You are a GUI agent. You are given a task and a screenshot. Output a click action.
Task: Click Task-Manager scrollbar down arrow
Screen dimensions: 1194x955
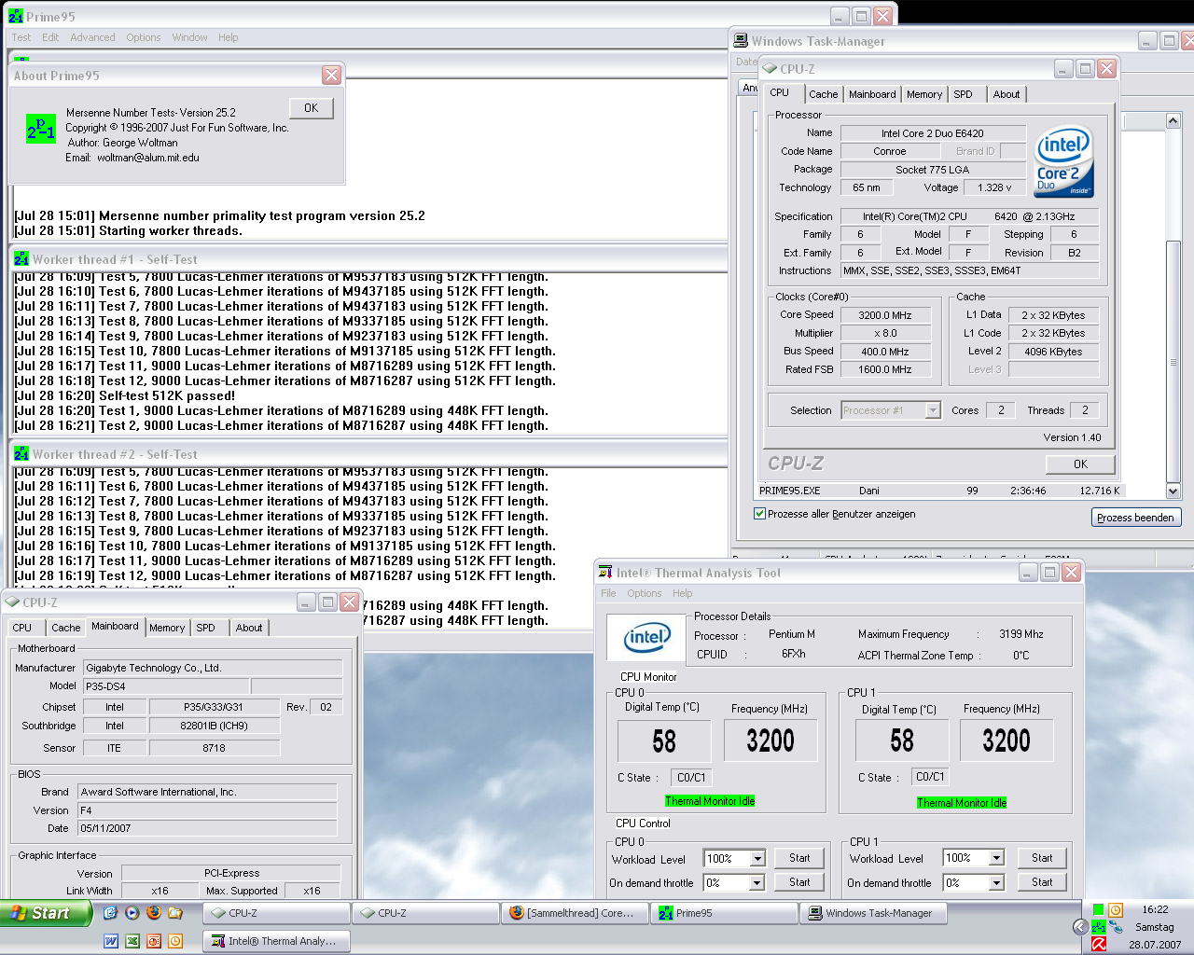click(x=1173, y=491)
